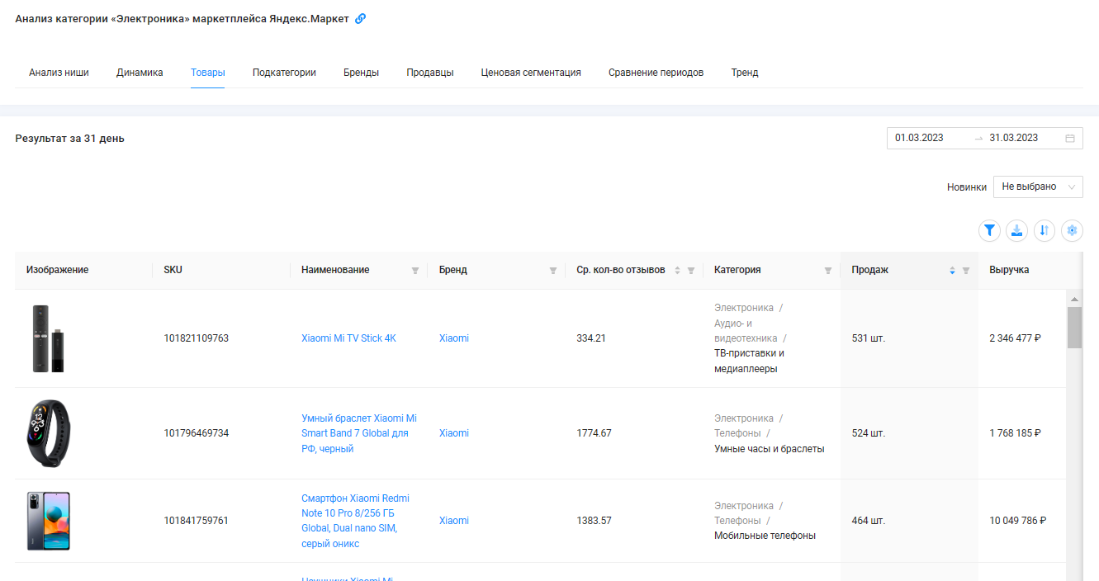This screenshot has width=1099, height=581.
Task: Click the revenue value 1 768 185 ₽
Action: click(x=1015, y=433)
